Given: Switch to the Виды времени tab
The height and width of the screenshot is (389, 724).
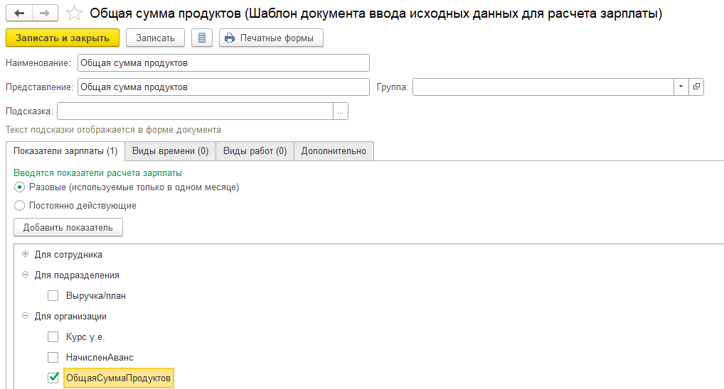Looking at the screenshot, I should pyautogui.click(x=170, y=151).
